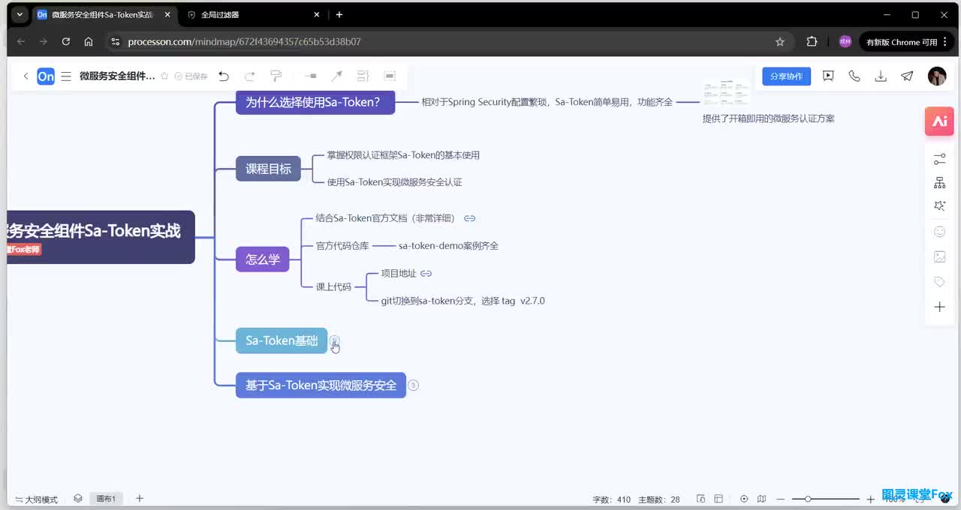Click the history versions icon in status bar
The height and width of the screenshot is (510, 961).
(700, 499)
